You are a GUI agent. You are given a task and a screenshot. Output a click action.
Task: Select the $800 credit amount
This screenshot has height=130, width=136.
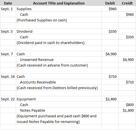tap(130, 105)
